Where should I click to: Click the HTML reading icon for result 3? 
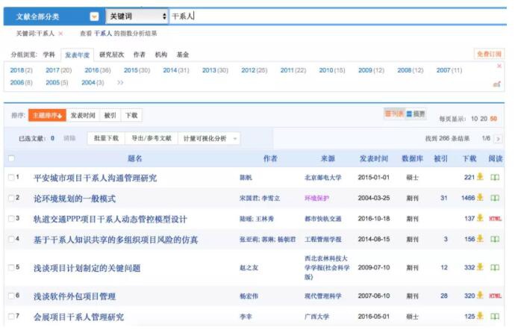pyautogui.click(x=495, y=219)
